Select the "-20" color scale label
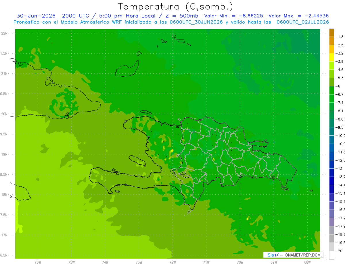The height and width of the screenshot is (266, 345). (340, 251)
